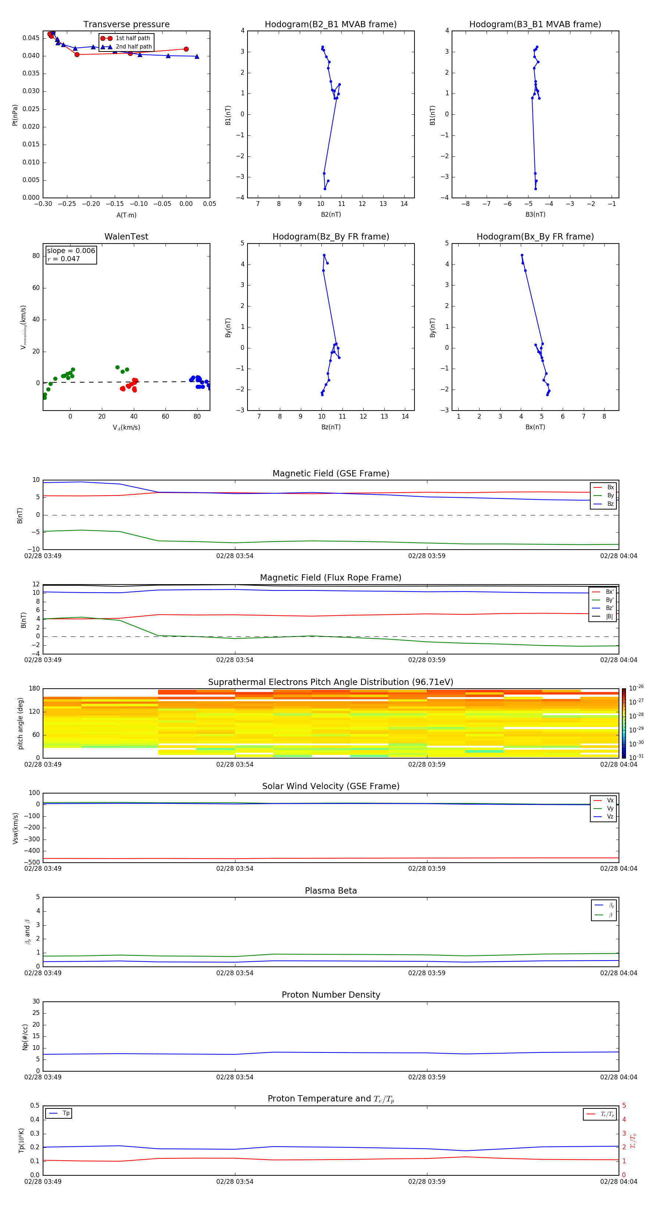Click the 'A(T·m)' x-axis label
Screen dimensions: 662x1214
coord(126,215)
